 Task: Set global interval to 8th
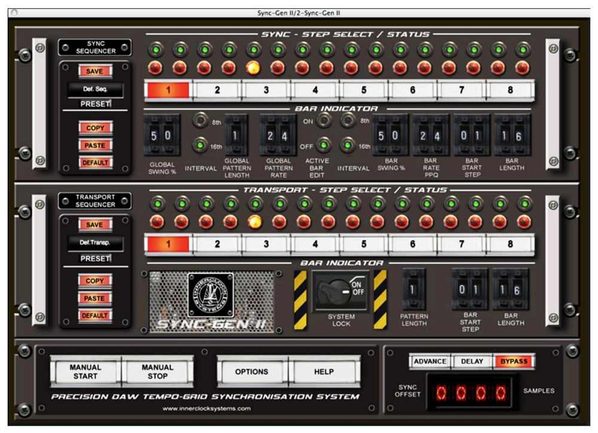[200, 120]
